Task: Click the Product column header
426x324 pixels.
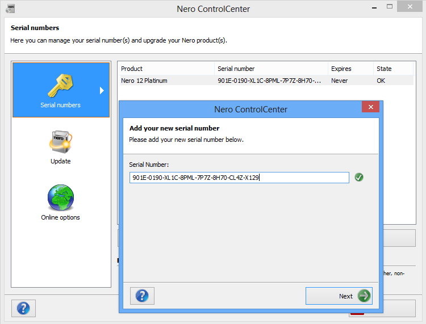Action: pyautogui.click(x=166, y=69)
